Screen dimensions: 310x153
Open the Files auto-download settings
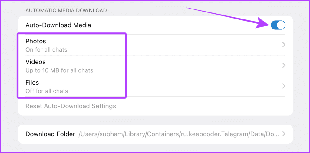click(155, 86)
